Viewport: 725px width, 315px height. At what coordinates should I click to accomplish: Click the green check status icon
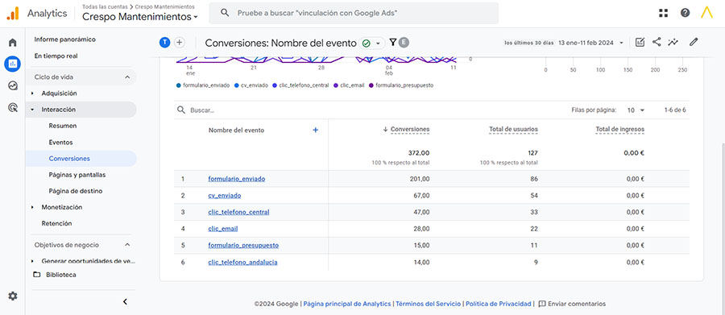367,43
